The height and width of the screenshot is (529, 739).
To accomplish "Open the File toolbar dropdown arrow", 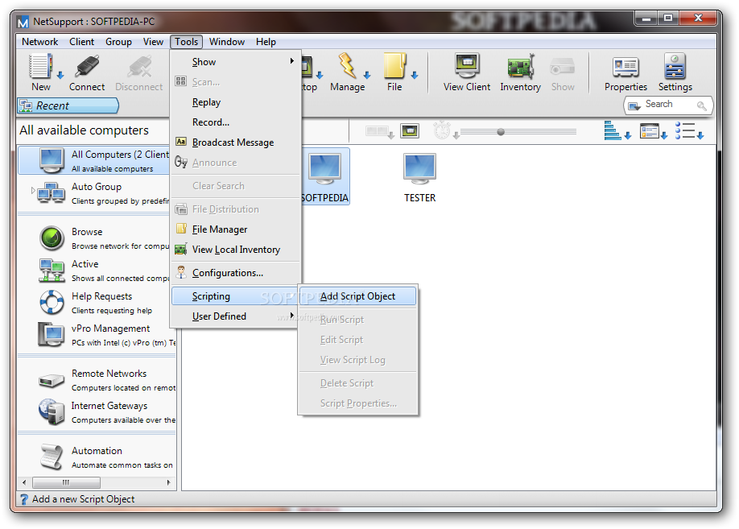I will pos(415,75).
